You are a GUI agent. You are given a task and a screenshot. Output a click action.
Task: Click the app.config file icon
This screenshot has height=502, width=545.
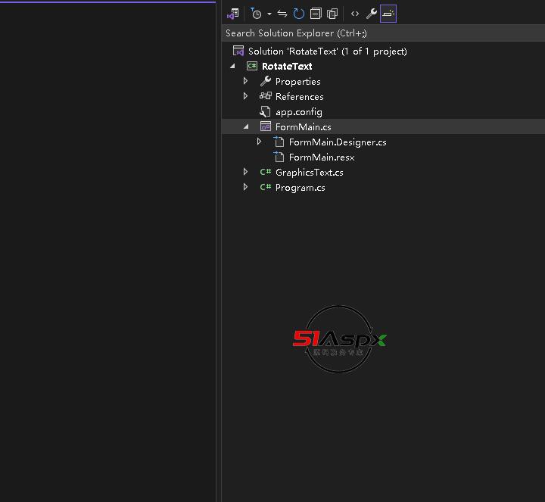265,111
